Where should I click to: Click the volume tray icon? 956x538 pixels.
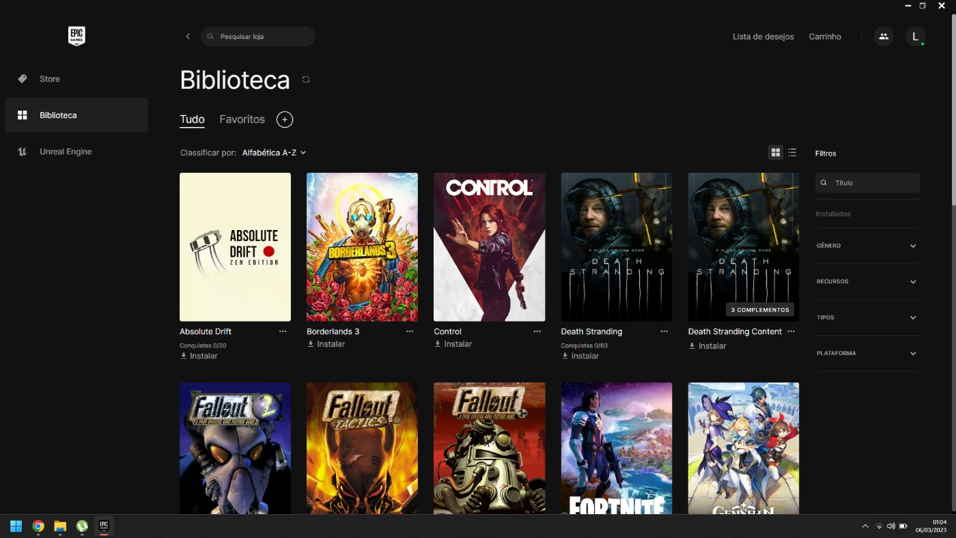coord(890,526)
